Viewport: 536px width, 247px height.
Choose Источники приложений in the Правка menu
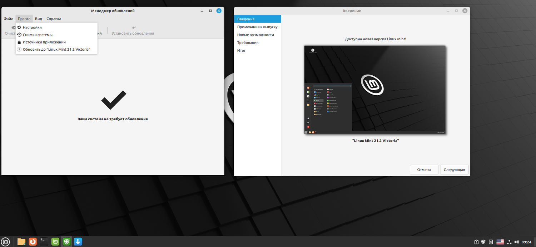pos(56,42)
